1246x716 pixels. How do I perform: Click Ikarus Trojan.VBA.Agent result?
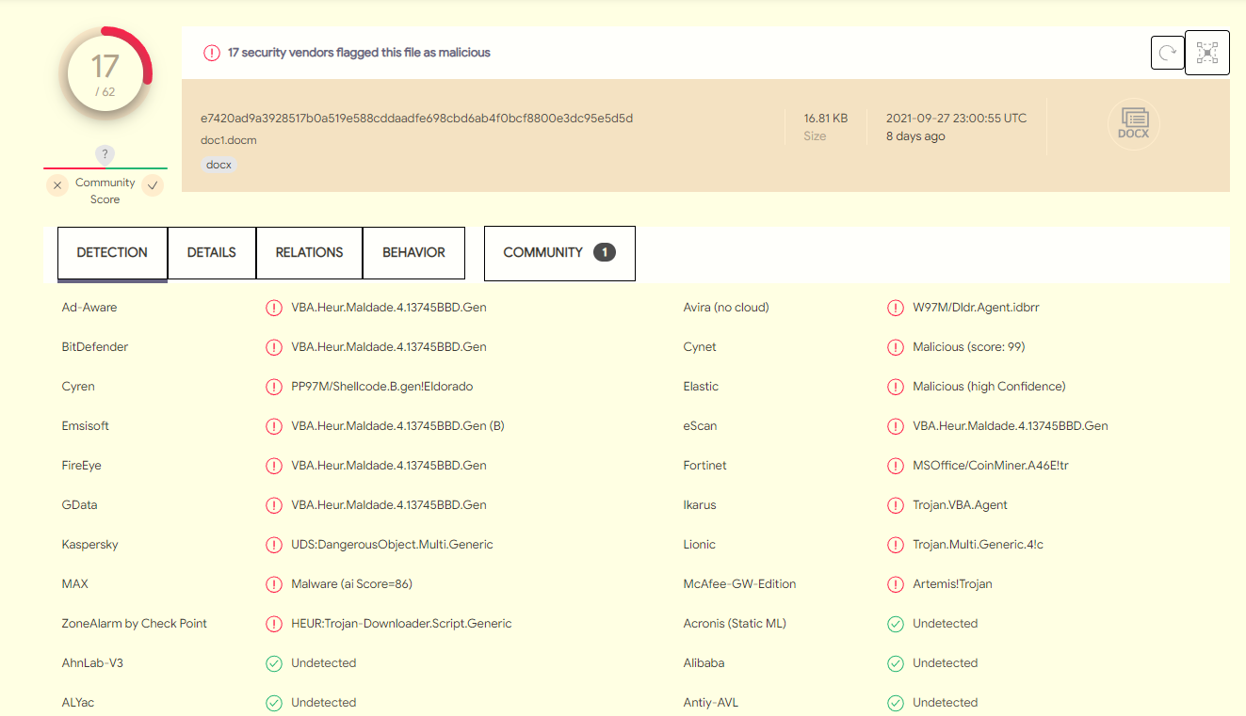(960, 505)
